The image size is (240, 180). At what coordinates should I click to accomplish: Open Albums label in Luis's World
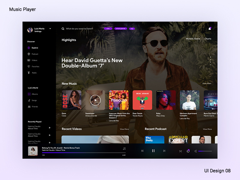[x=35, y=94]
